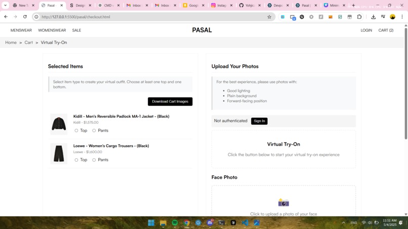Select Top for the Kidill jacket

point(76,130)
